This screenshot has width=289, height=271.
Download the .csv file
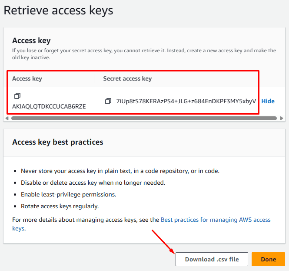click(x=212, y=259)
